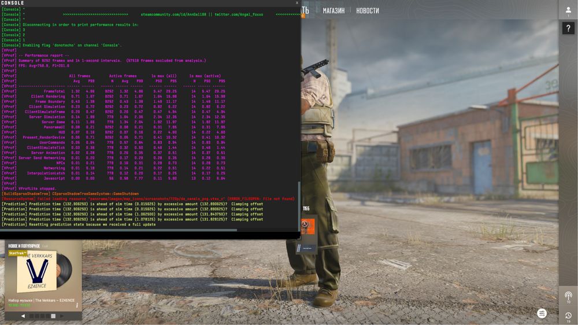Click the red ResourceSystem error line
The height and width of the screenshot is (325, 578).
pyautogui.click(x=148, y=199)
